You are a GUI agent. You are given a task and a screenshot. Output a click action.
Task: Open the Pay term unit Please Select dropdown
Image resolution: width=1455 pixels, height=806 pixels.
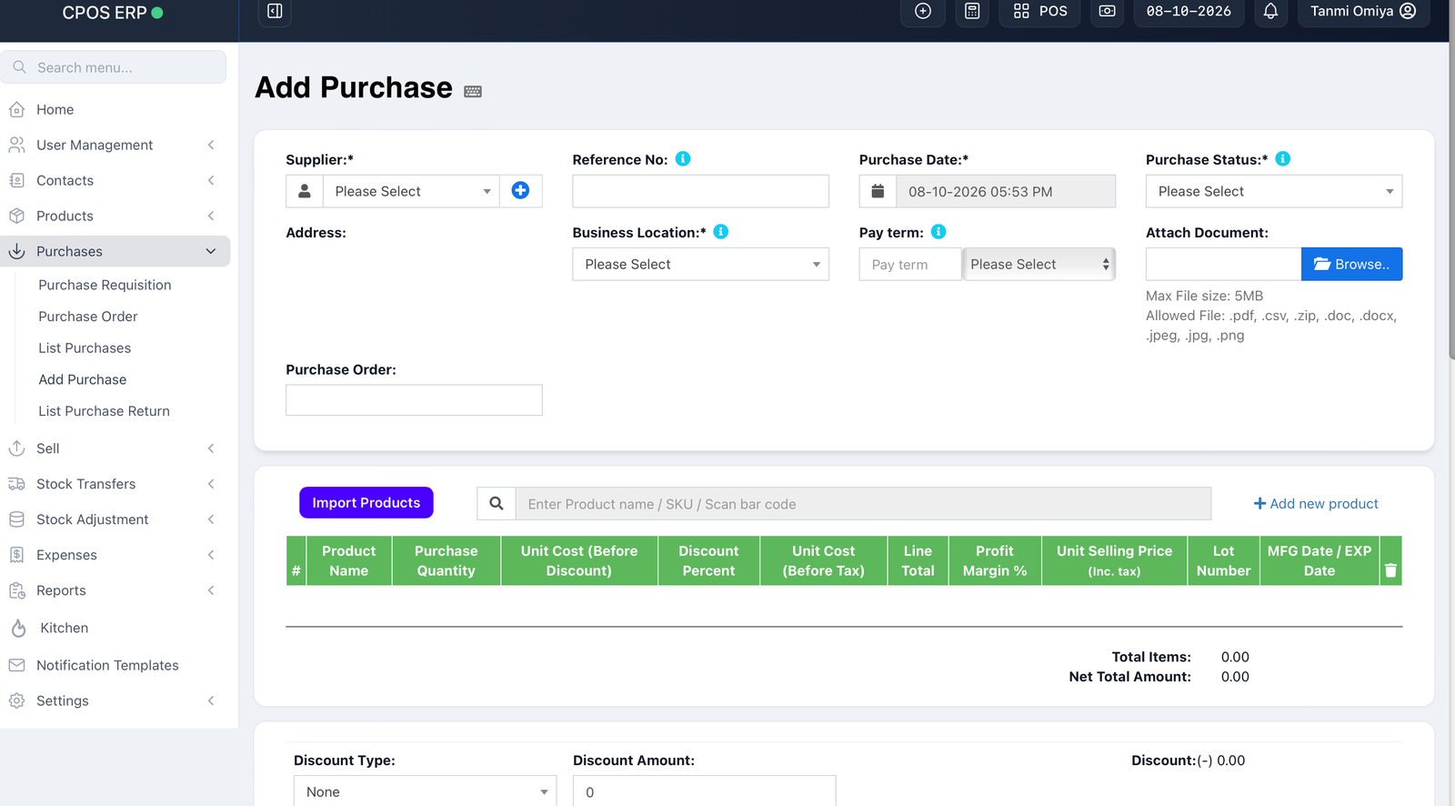(1039, 264)
